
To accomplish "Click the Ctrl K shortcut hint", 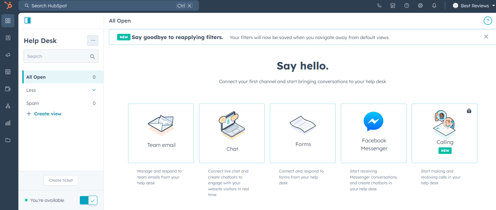I will coord(184,6).
